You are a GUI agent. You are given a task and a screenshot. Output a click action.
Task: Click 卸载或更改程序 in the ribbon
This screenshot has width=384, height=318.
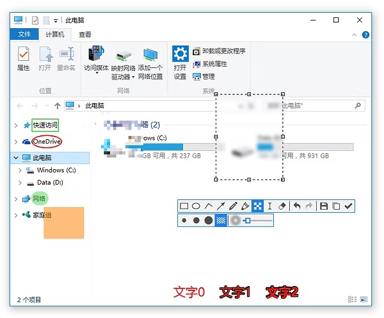point(223,51)
